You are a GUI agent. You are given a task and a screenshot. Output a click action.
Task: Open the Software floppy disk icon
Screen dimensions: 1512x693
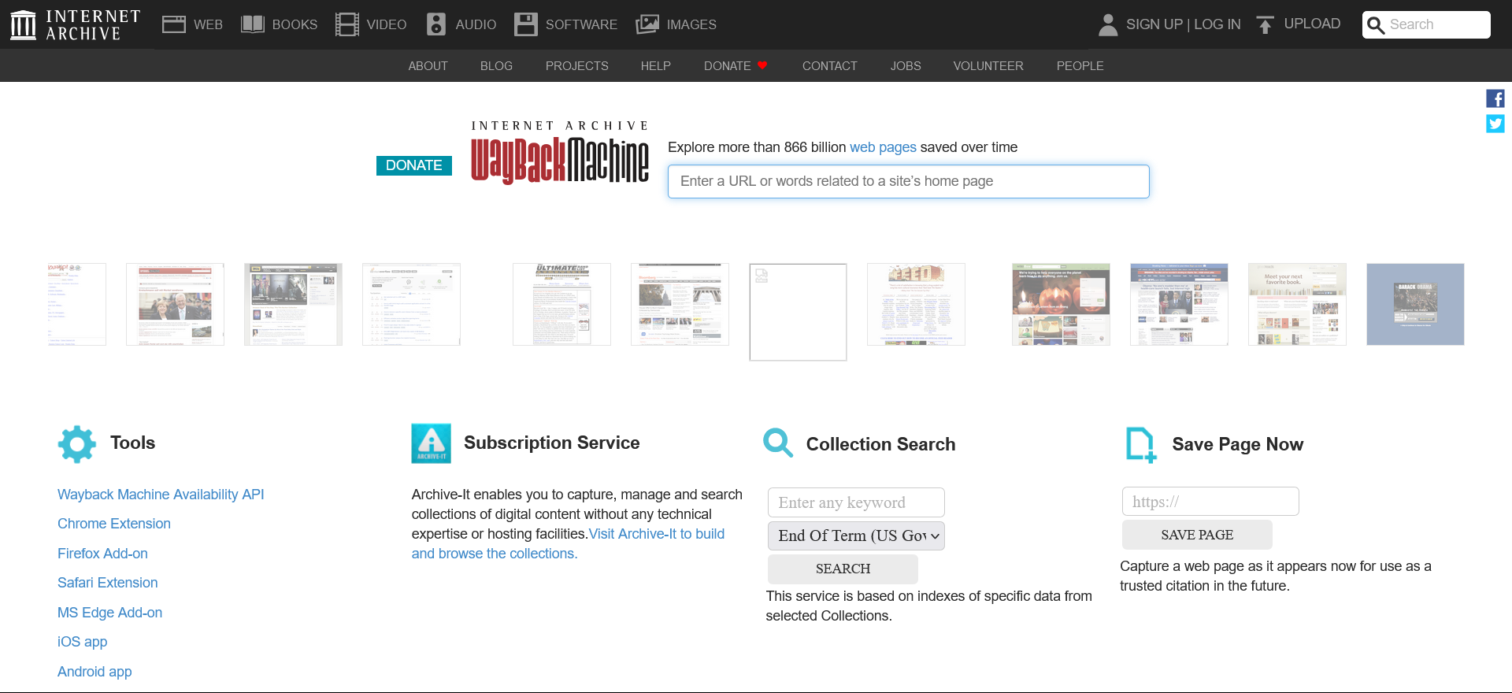[525, 24]
